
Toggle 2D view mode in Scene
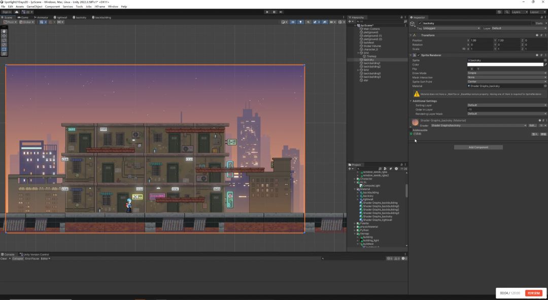coord(293,22)
